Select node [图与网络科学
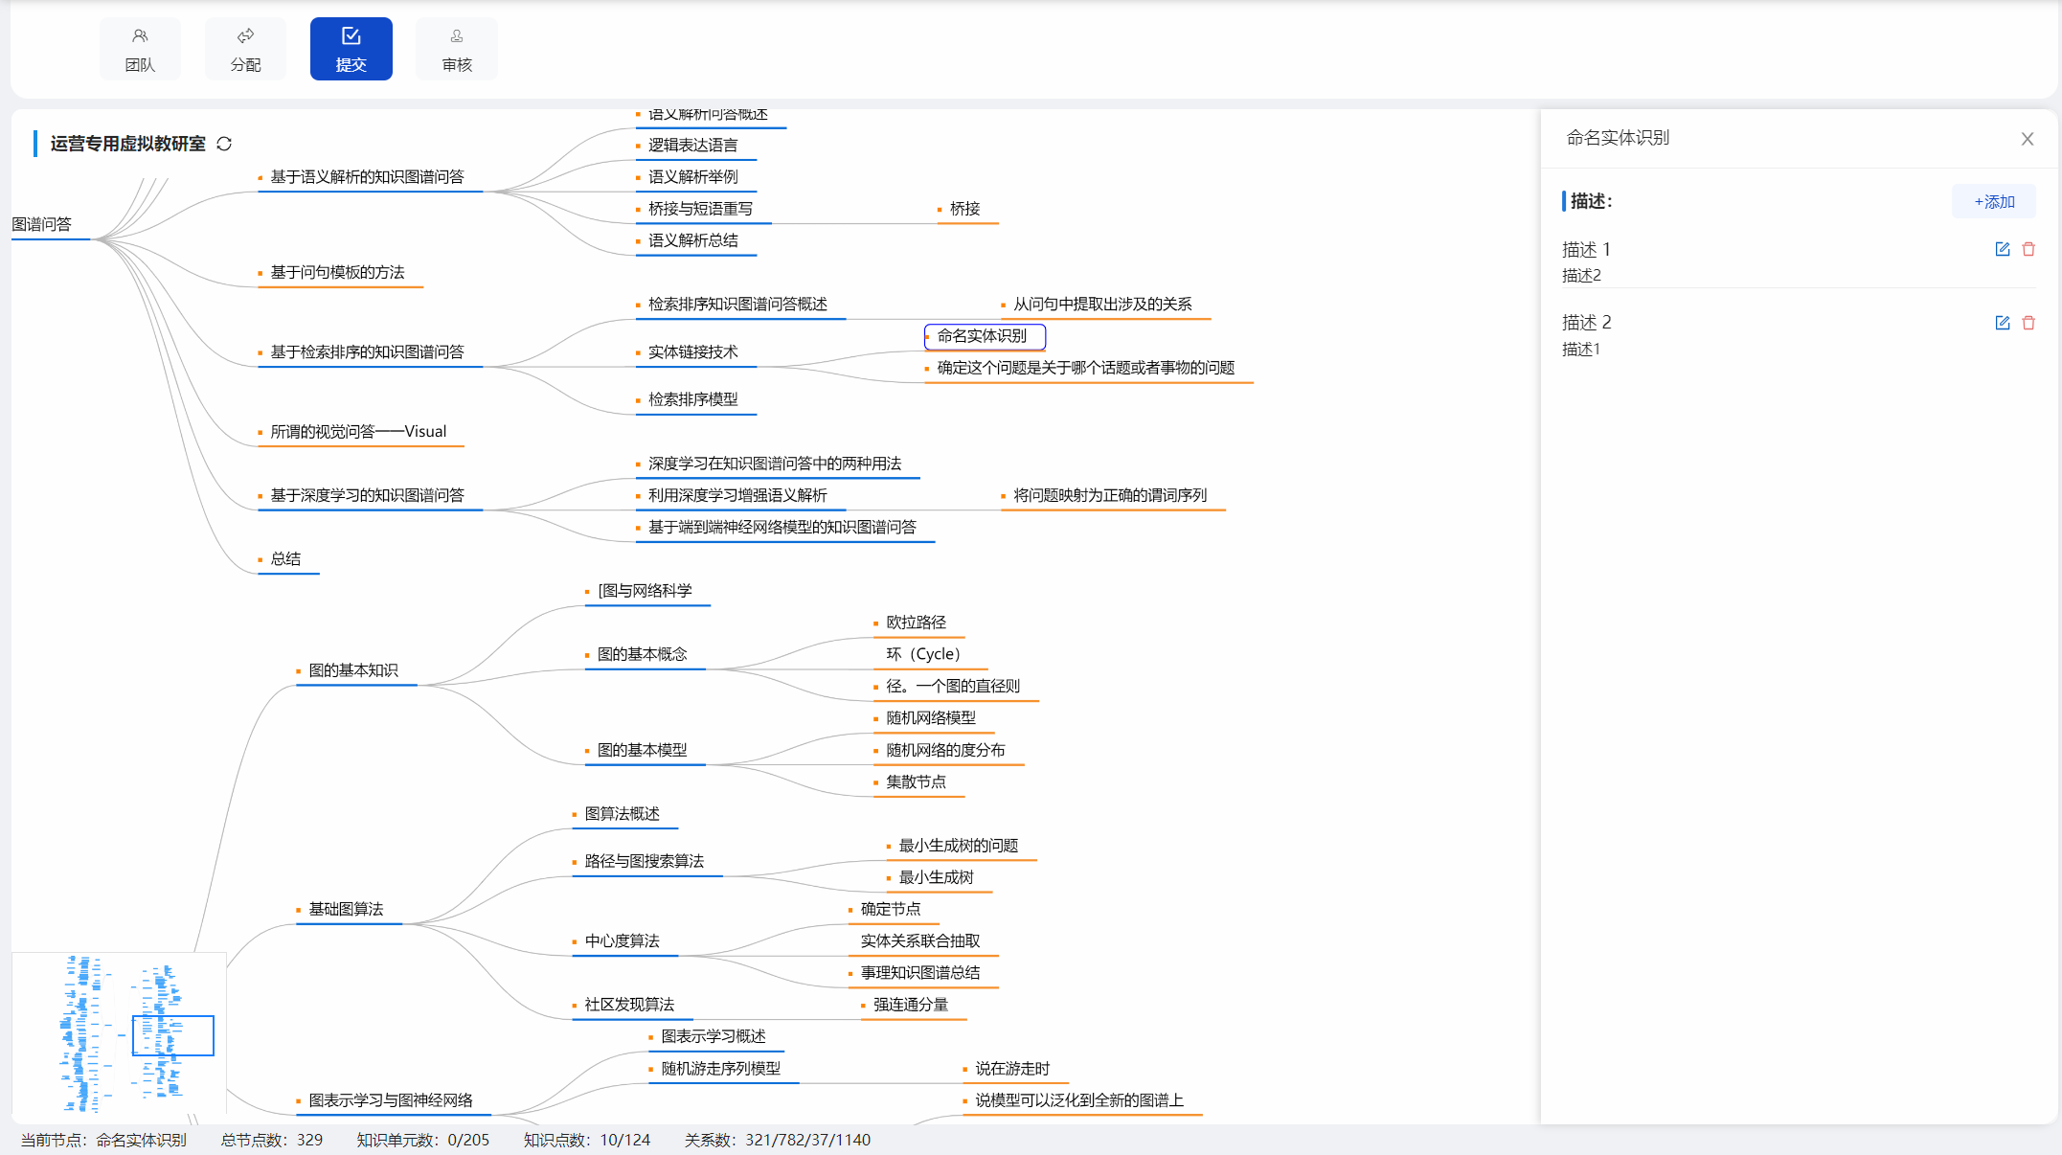Image resolution: width=2062 pixels, height=1155 pixels. click(645, 591)
